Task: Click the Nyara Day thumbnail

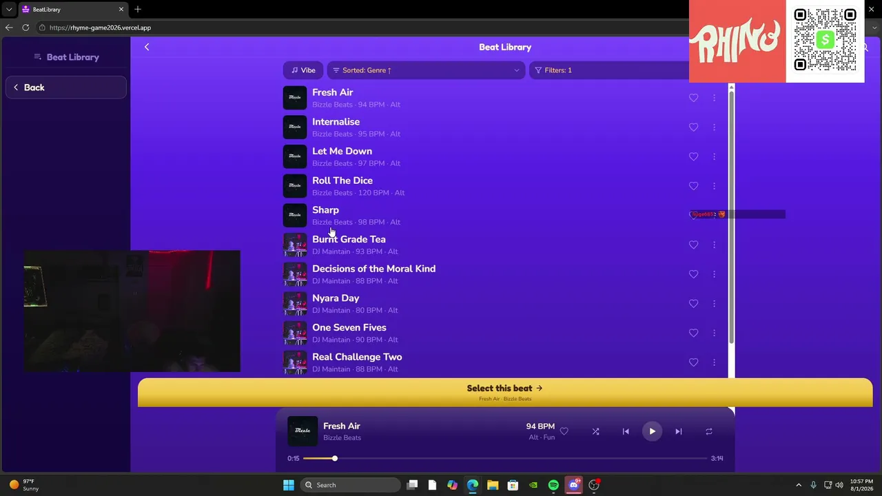Action: (x=295, y=303)
